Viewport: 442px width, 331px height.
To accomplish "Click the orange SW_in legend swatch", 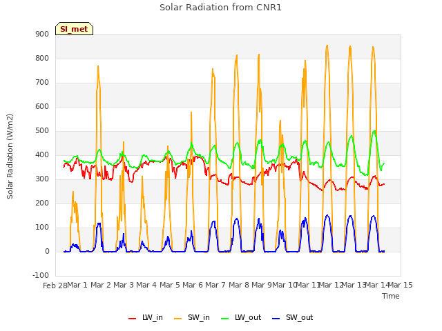I will [178, 319].
